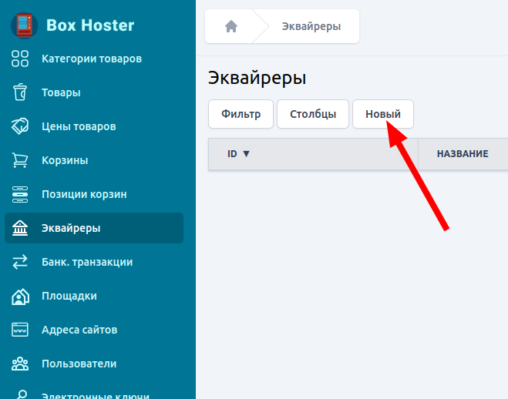Click the shopping cart icon for Корзины

click(x=20, y=160)
